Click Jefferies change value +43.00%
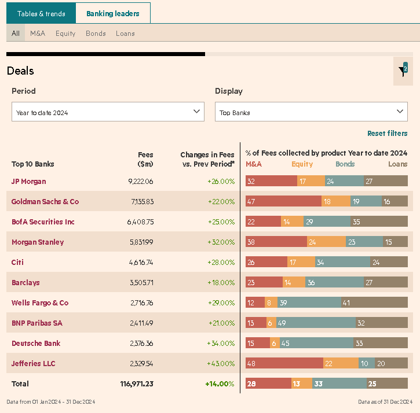 pyautogui.click(x=221, y=363)
